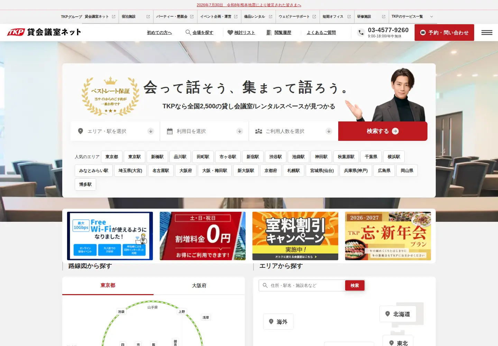Open パーティー・懇親会 in top navigation
This screenshot has width=498, height=346.
175,17
